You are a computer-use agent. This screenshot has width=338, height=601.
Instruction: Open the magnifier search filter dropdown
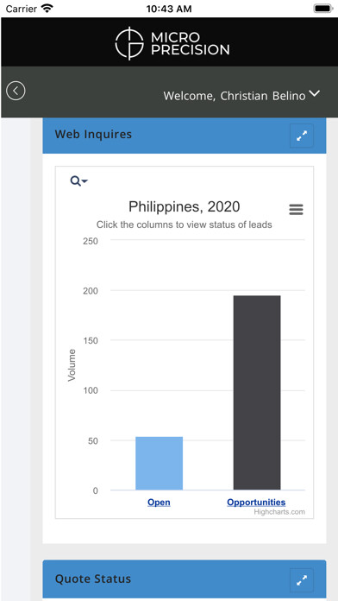click(x=78, y=181)
